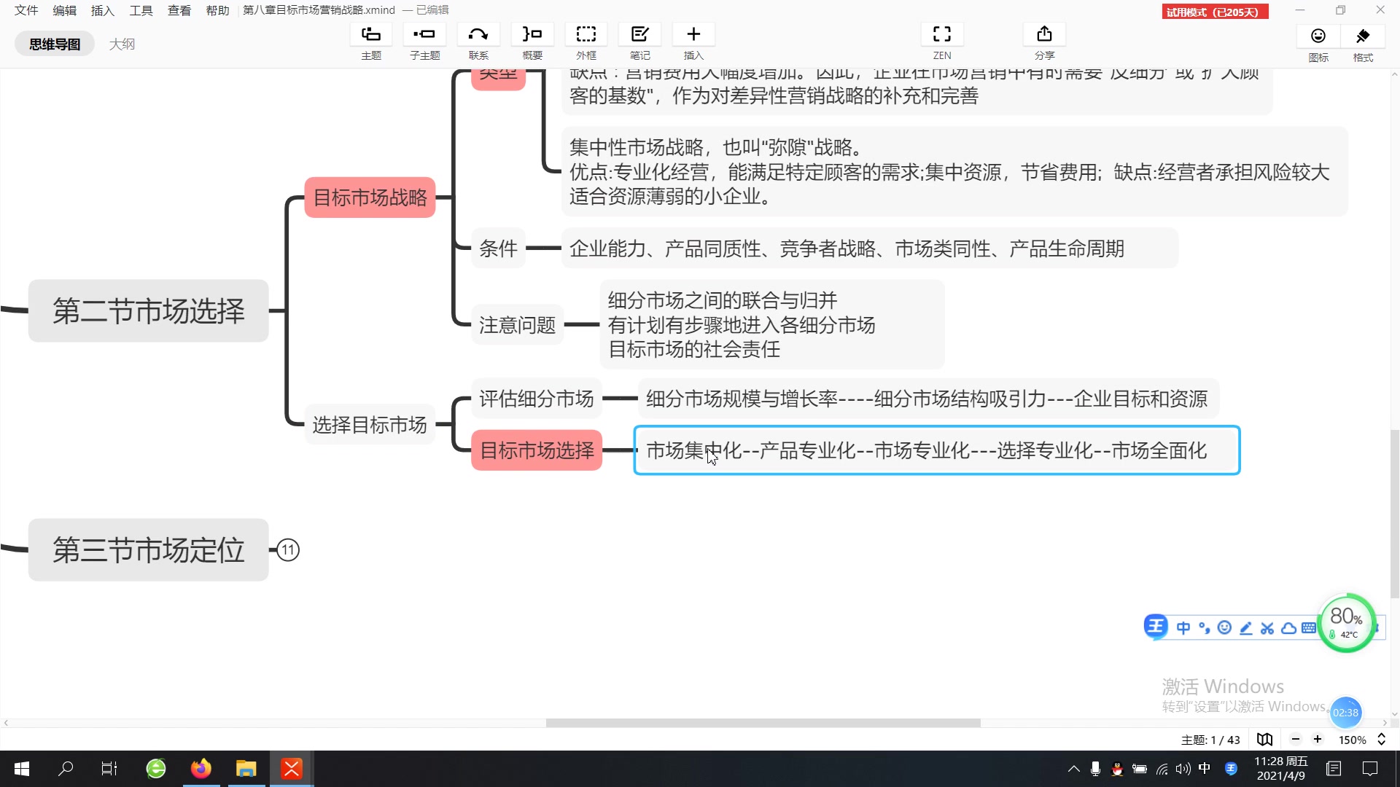Select the 注意问题 node

(518, 325)
